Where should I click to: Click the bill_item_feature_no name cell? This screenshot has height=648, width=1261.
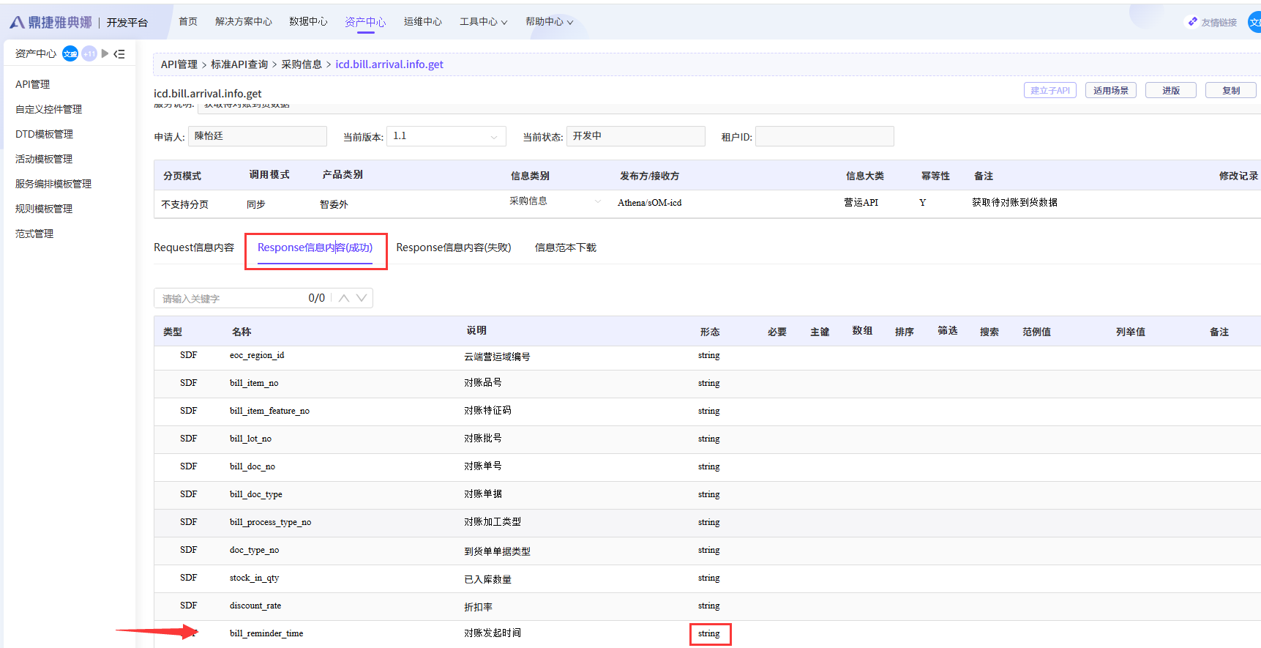coord(269,411)
